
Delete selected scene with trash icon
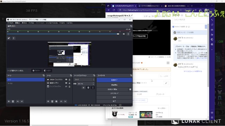[x=13, y=101]
